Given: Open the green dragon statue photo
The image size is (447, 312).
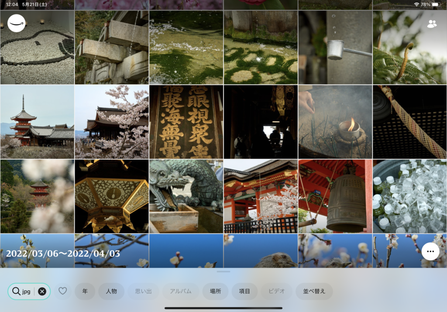Looking at the screenshot, I should click(186, 196).
